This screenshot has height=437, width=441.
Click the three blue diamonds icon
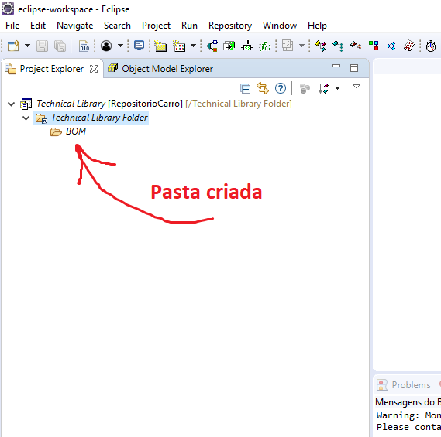[x=391, y=46]
